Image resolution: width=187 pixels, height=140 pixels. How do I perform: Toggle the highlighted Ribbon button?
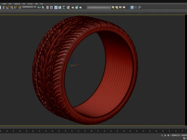point(56,7)
